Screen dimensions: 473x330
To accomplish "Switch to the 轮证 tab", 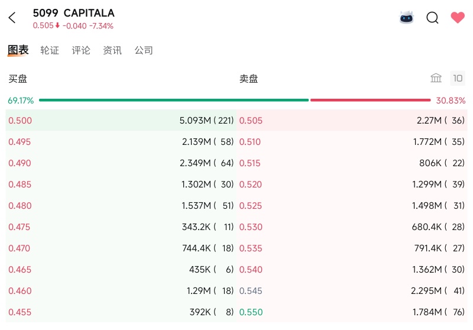I will [50, 50].
